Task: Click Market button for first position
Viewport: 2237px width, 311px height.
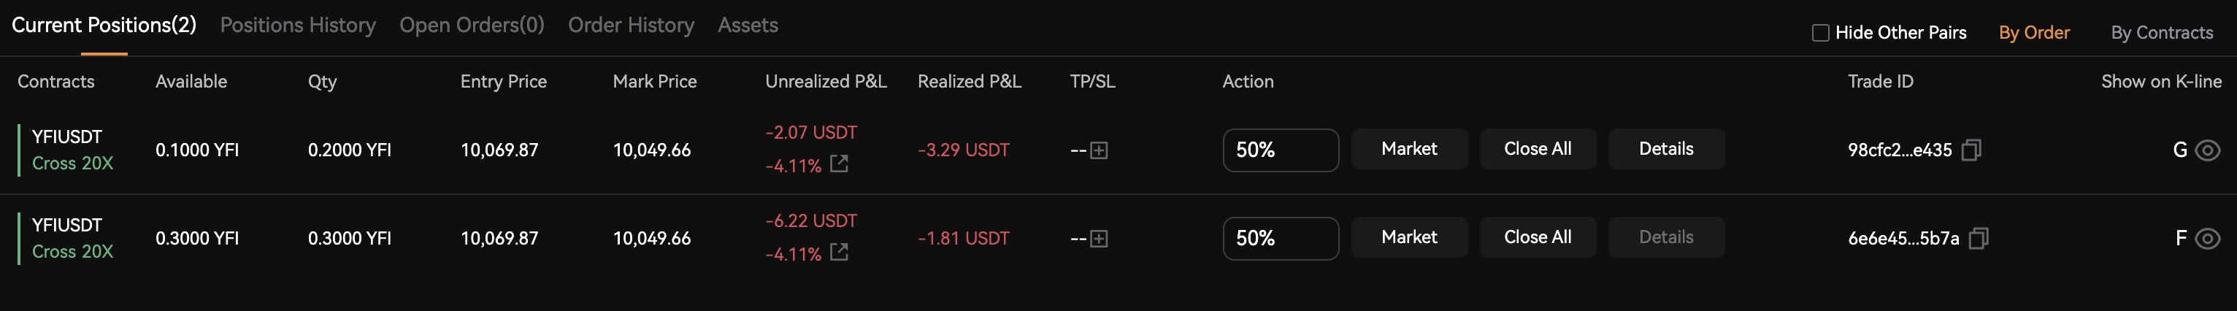Action: (1408, 150)
